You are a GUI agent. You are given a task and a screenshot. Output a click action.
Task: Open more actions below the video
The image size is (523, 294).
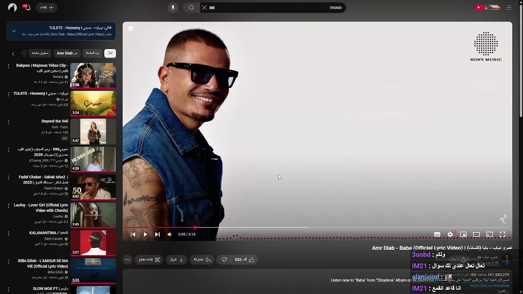[127, 260]
